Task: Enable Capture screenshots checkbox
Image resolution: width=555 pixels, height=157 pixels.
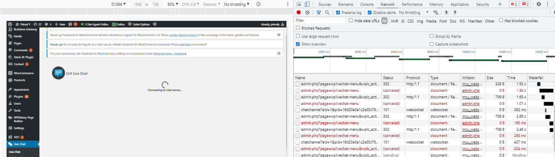Action: (431, 44)
